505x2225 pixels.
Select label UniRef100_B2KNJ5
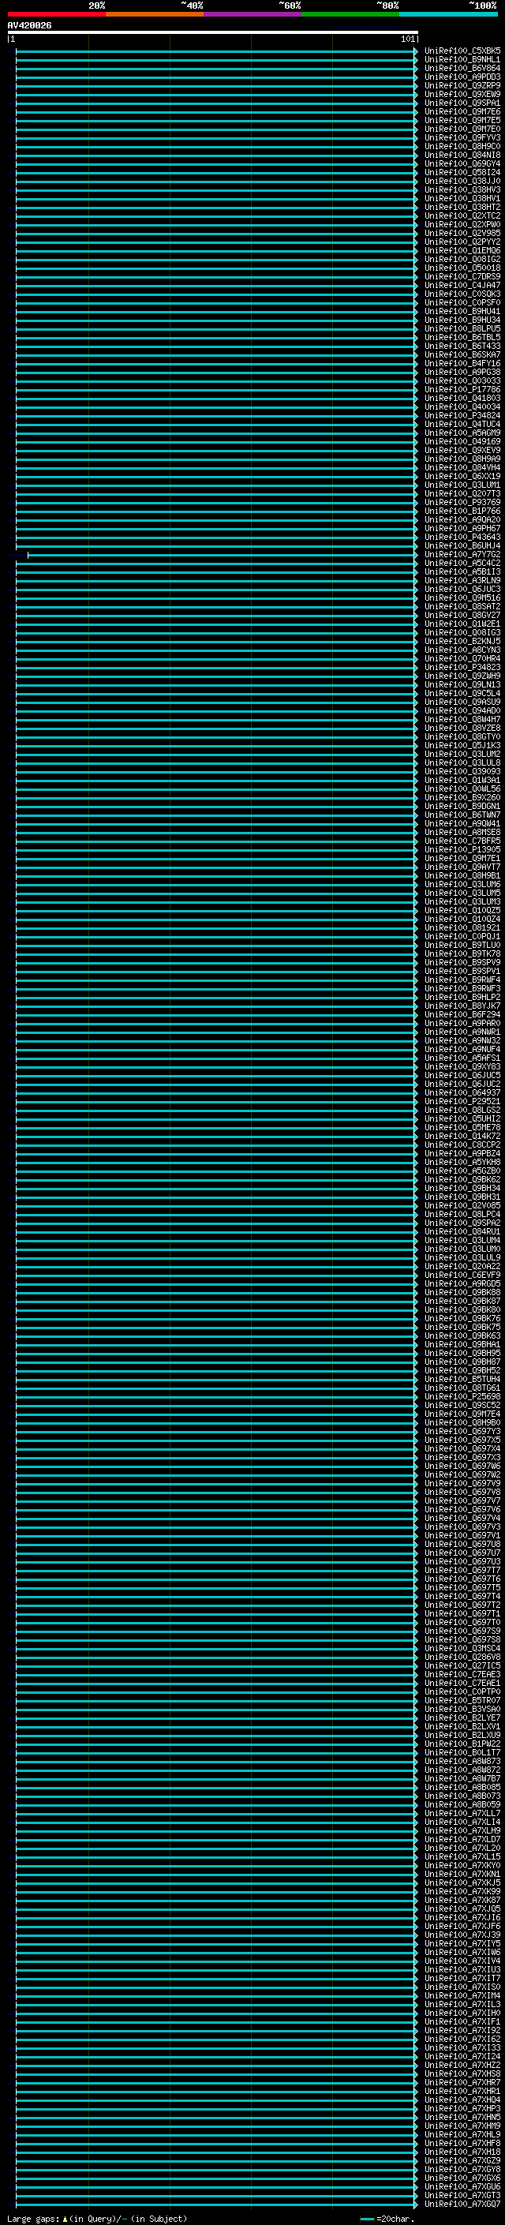point(462,641)
